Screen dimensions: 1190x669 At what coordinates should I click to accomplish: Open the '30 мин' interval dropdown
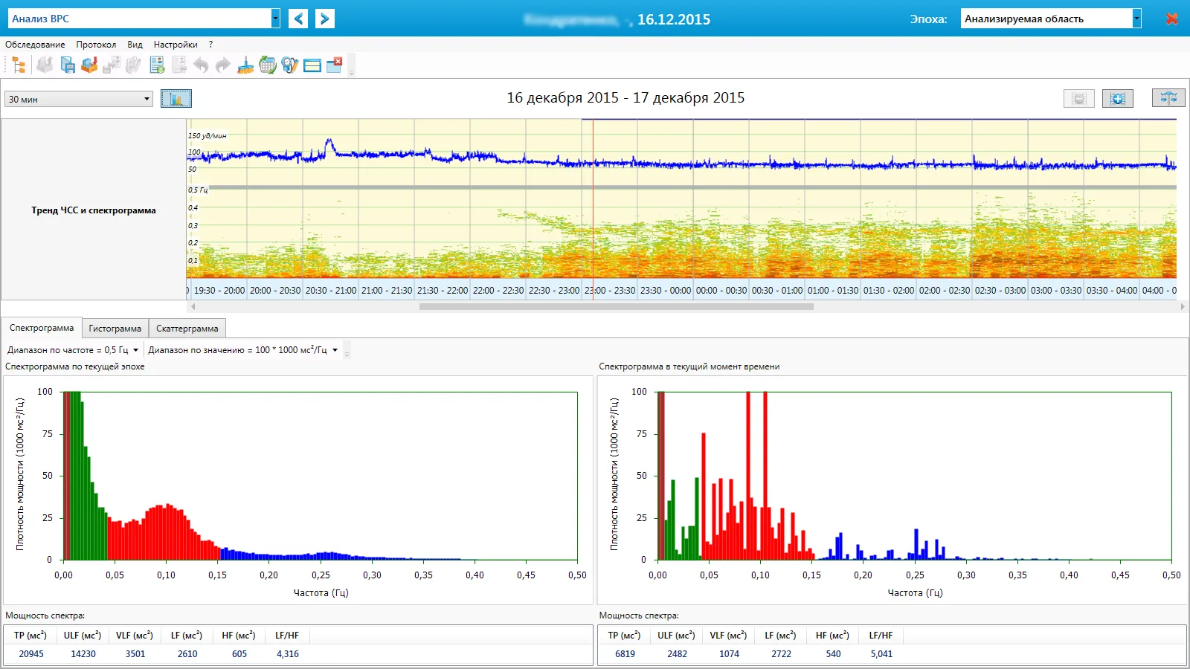coord(147,99)
